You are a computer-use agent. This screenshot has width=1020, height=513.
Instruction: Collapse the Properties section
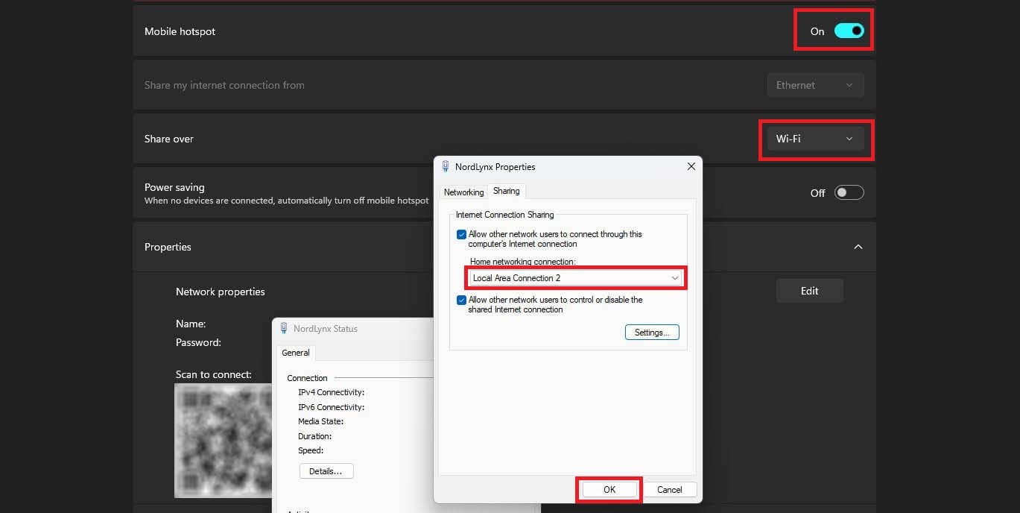pos(858,247)
